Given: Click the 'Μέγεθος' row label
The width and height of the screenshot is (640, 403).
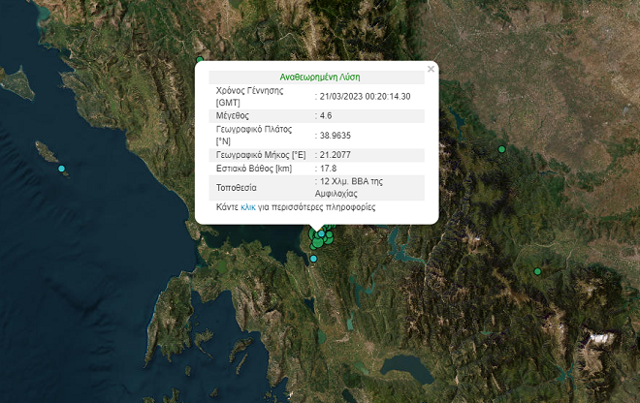Looking at the screenshot, I should tap(234, 115).
